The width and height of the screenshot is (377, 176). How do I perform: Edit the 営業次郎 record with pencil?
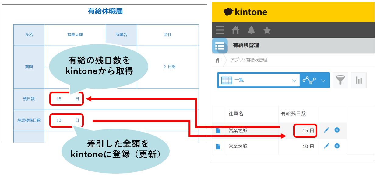[x=327, y=146]
